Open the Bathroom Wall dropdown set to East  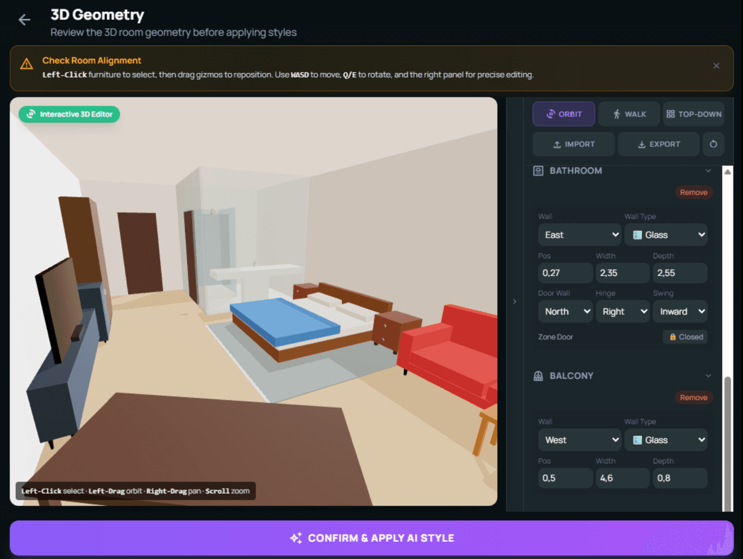579,235
